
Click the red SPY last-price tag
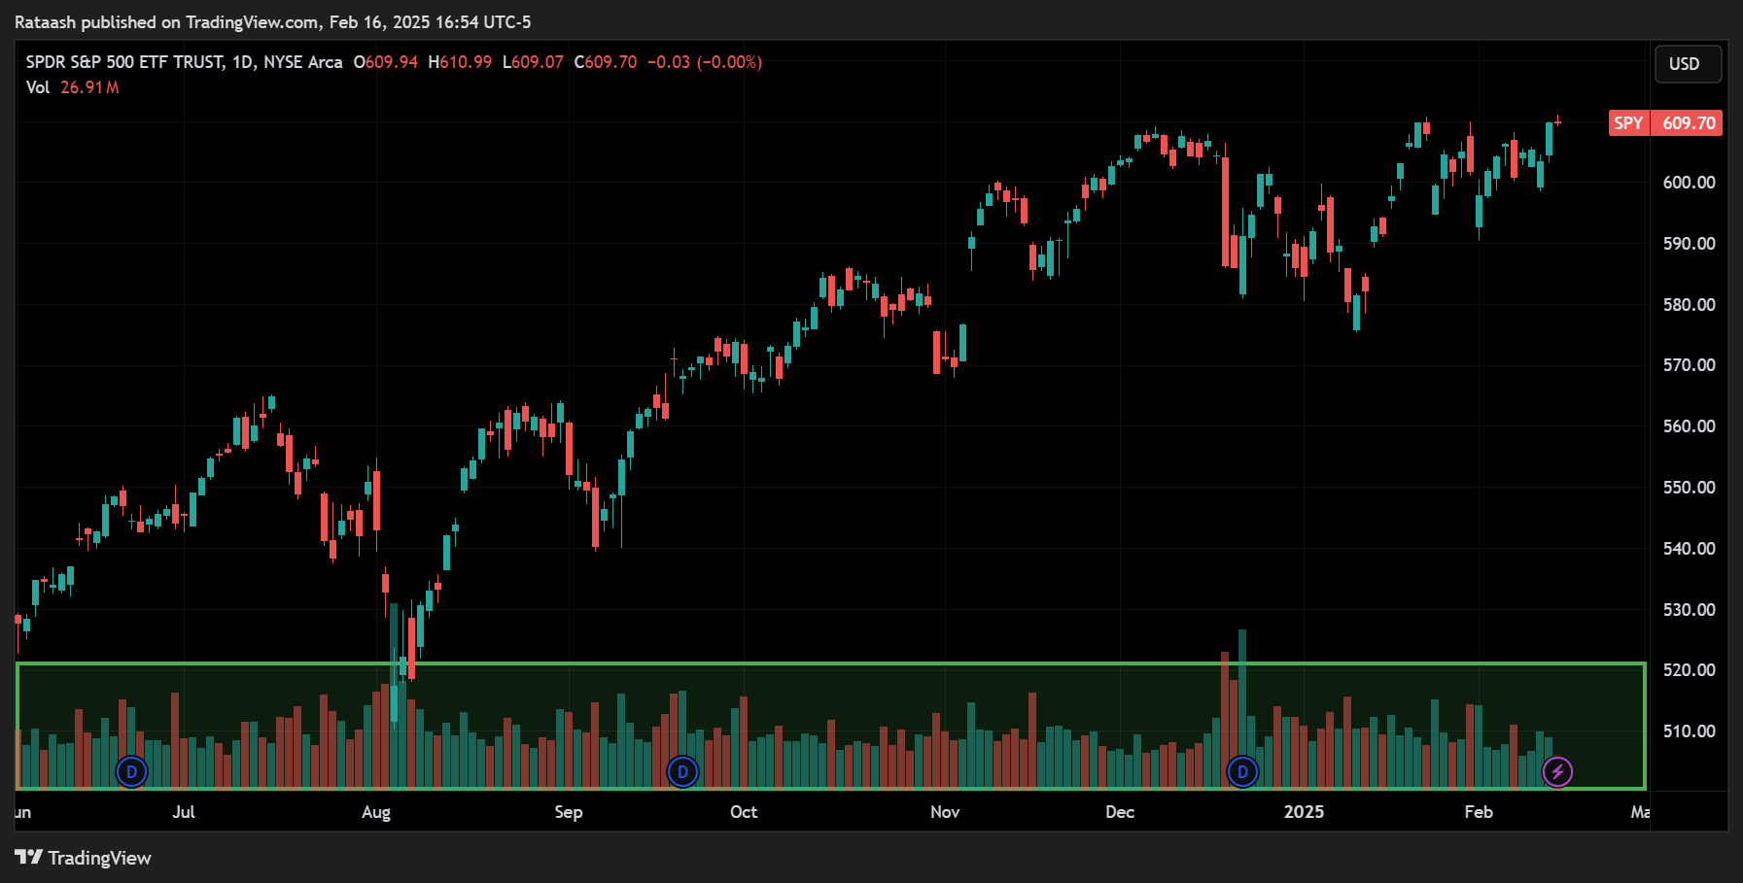[x=1666, y=123]
